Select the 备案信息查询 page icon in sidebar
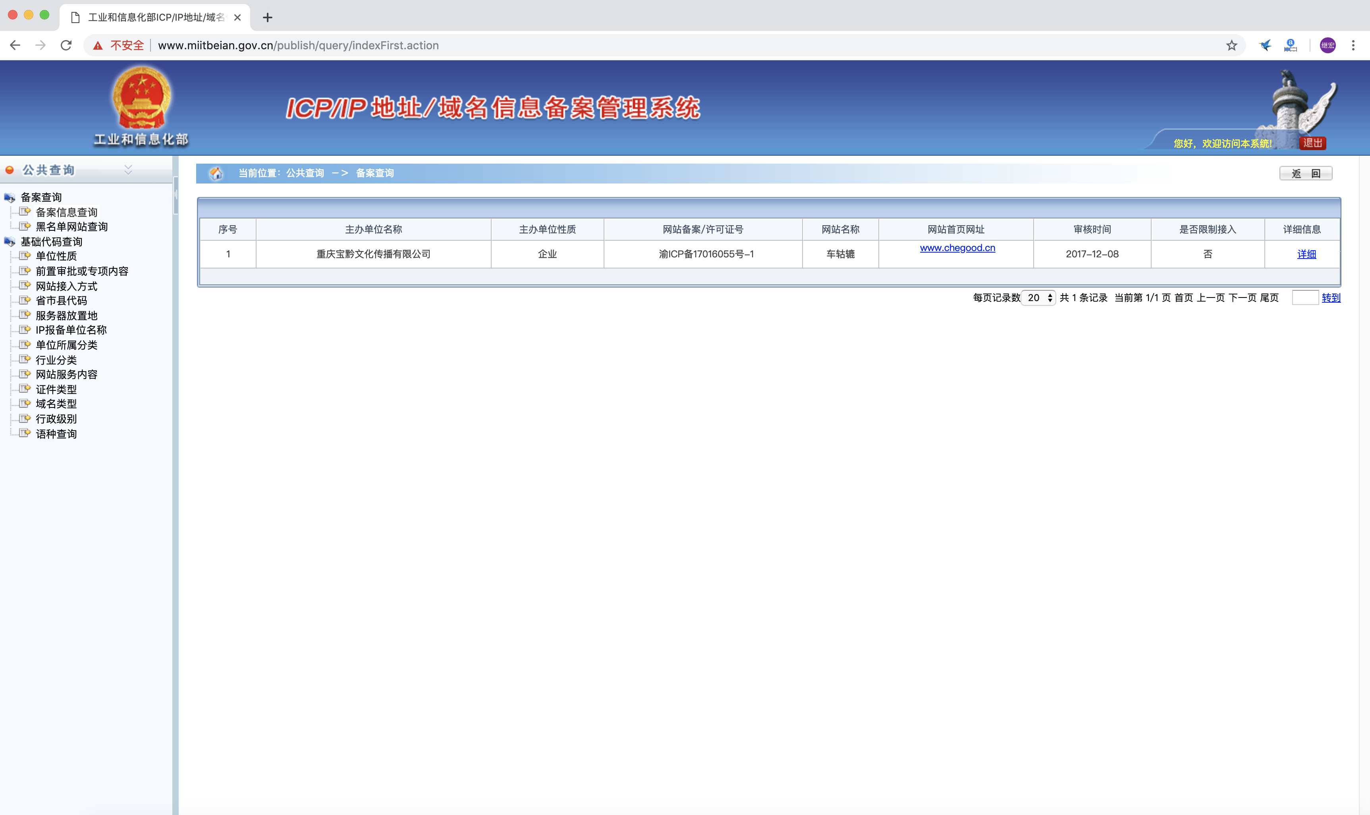Image resolution: width=1370 pixels, height=815 pixels. coord(25,211)
